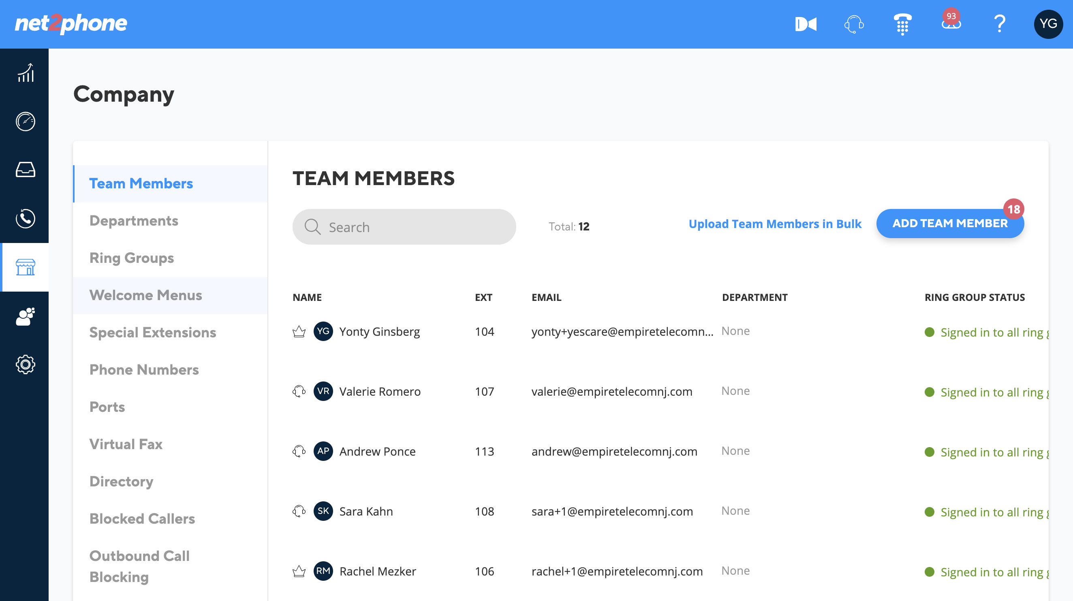Focus the team members Search field

click(x=404, y=227)
